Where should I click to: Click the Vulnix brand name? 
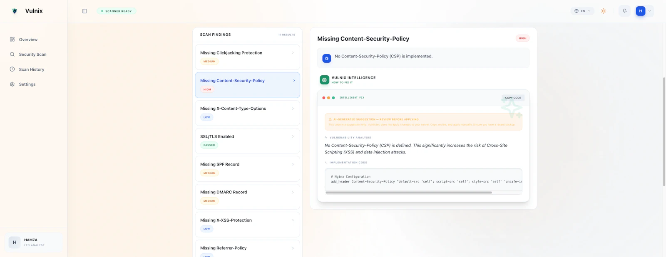[x=34, y=11]
